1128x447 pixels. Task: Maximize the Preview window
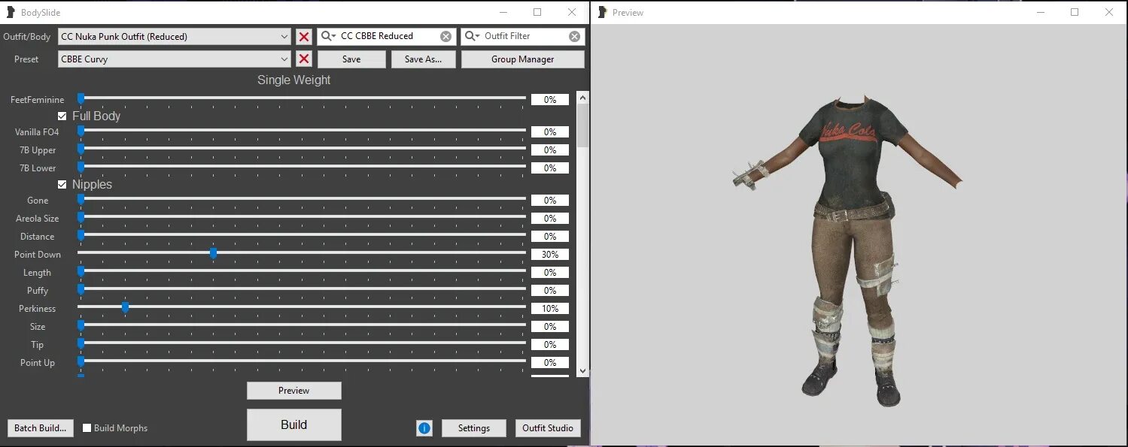1075,12
